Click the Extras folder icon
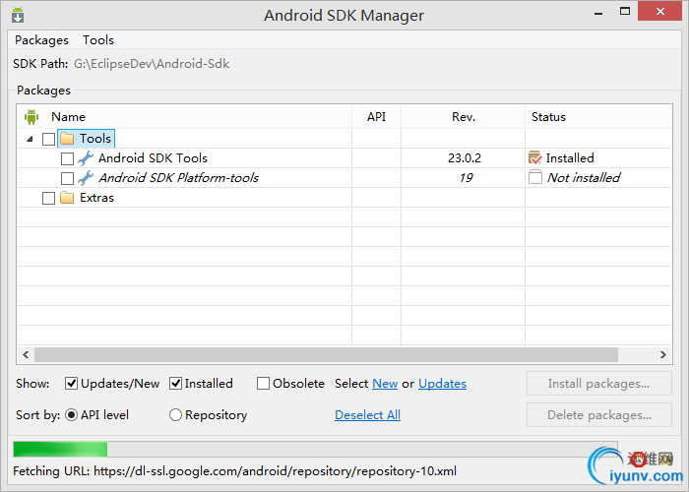 (67, 198)
